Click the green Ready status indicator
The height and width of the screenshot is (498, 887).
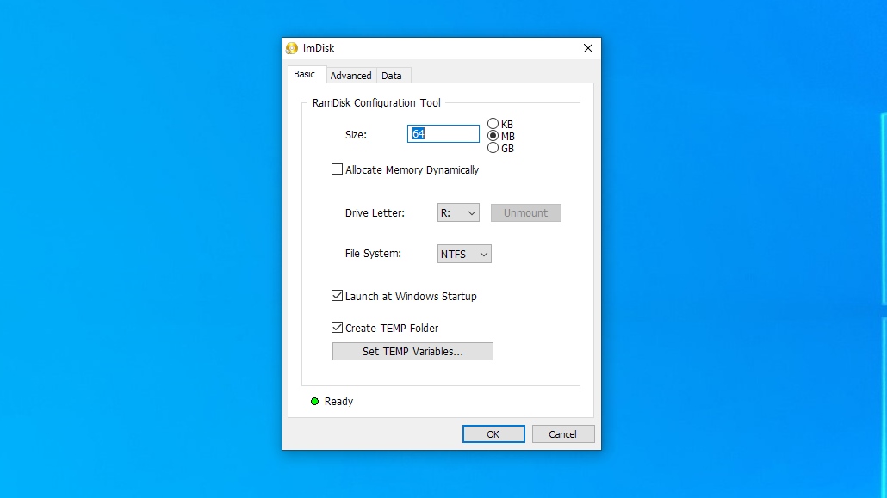[x=314, y=402]
